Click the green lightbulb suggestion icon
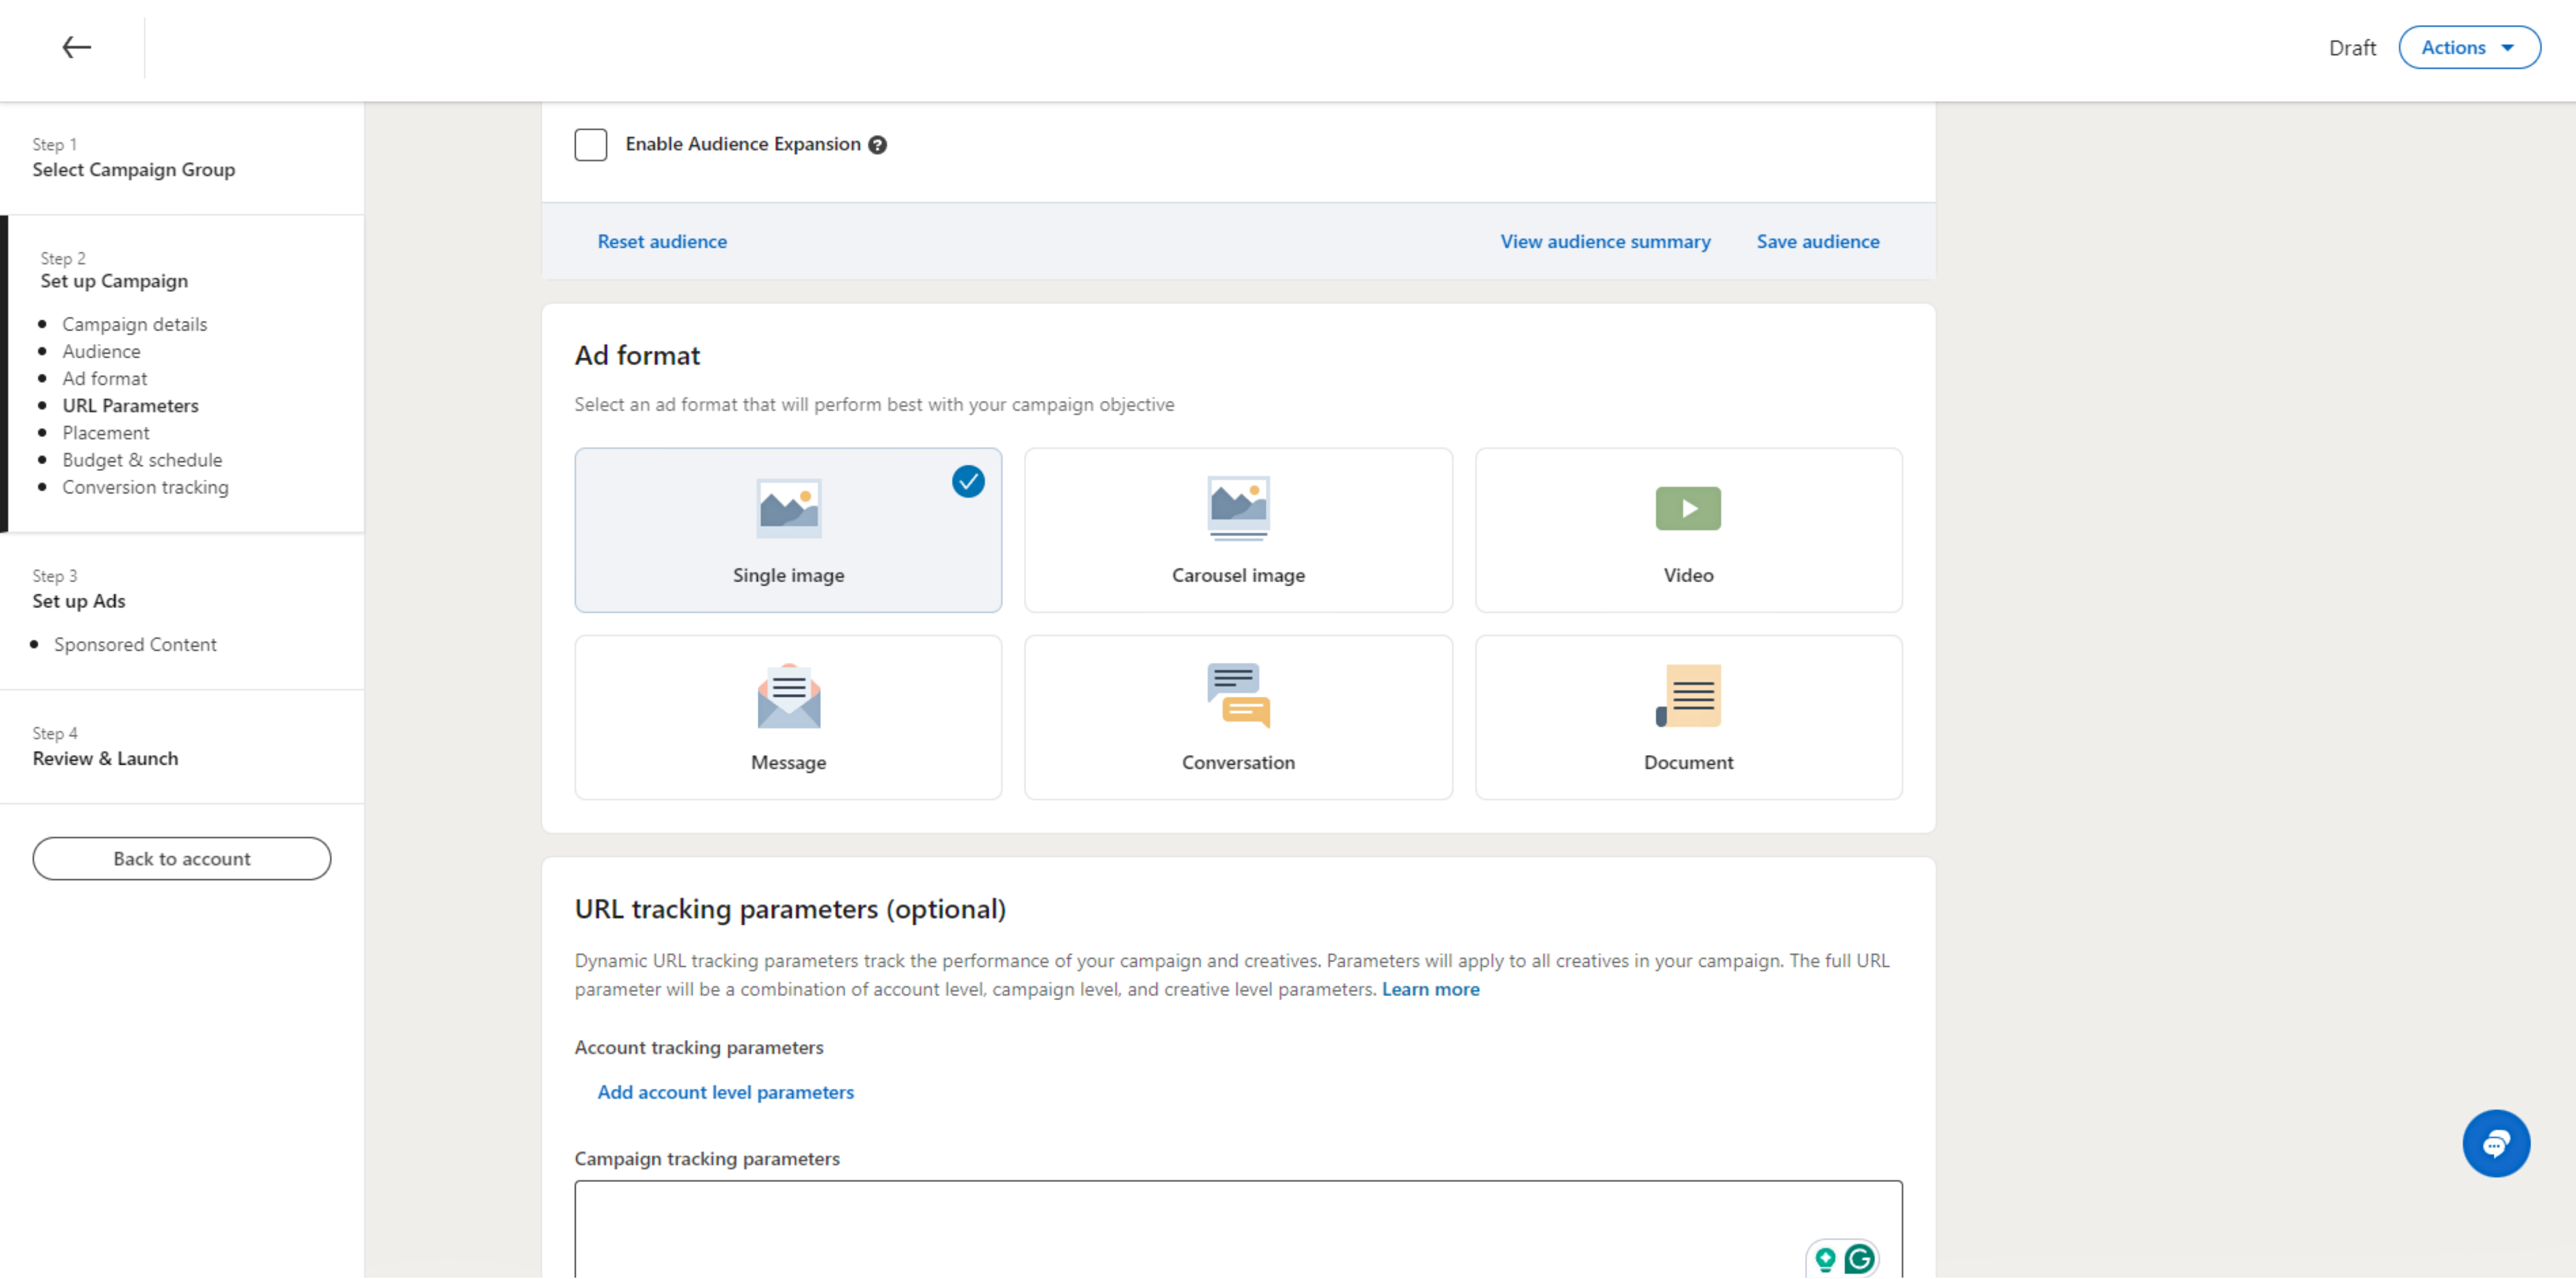 pos(1825,1259)
